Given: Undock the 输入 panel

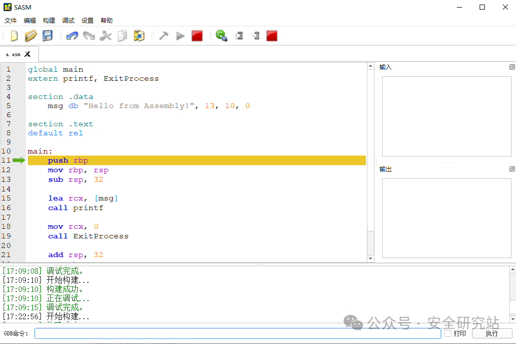Looking at the screenshot, I should (x=512, y=67).
